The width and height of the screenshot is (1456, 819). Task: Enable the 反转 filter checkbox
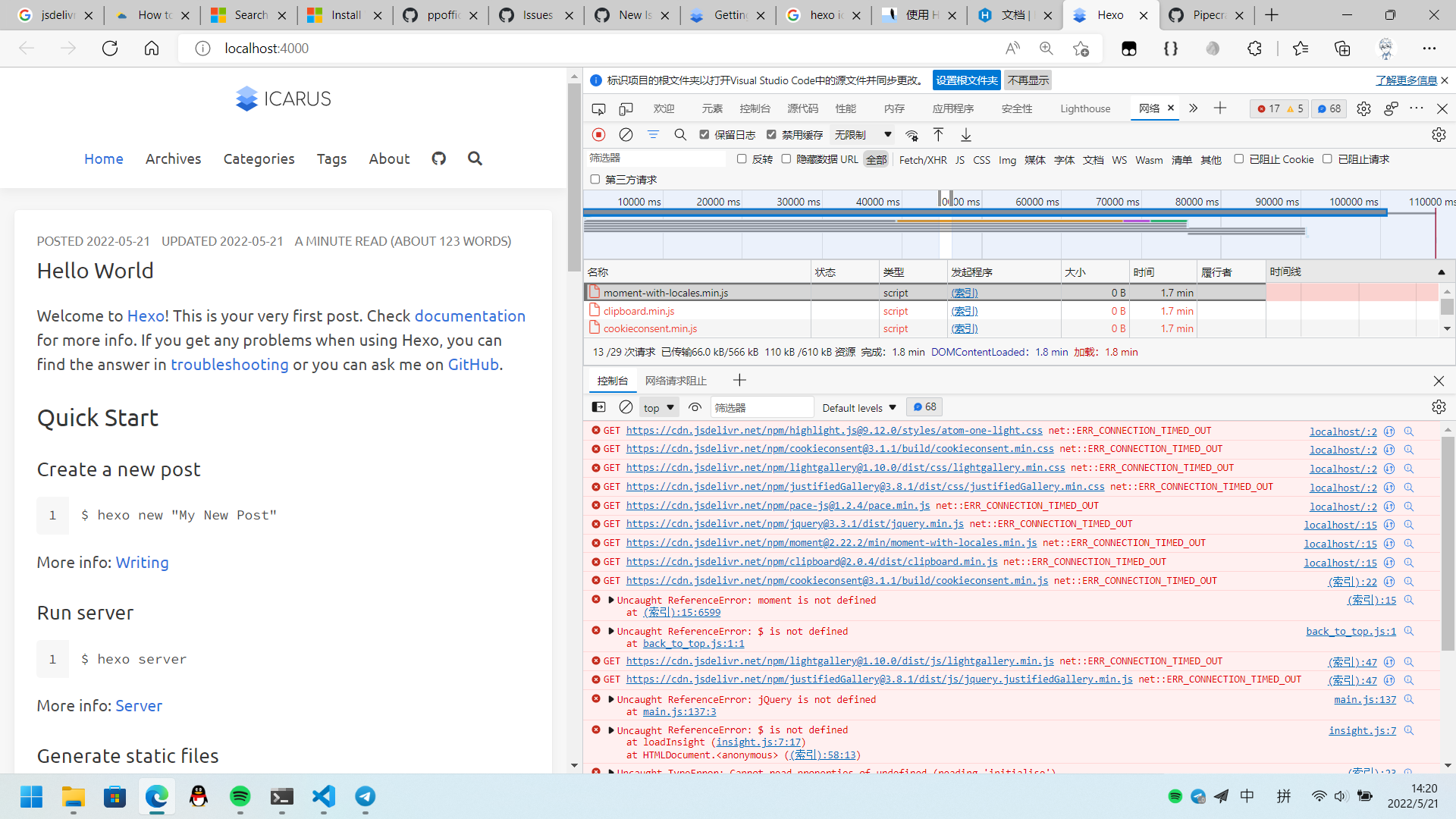tap(742, 158)
